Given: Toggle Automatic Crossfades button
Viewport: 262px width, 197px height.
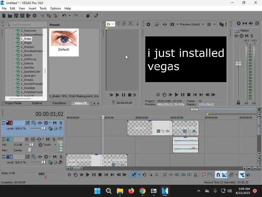Looking at the screenshot, I should coord(224,175).
